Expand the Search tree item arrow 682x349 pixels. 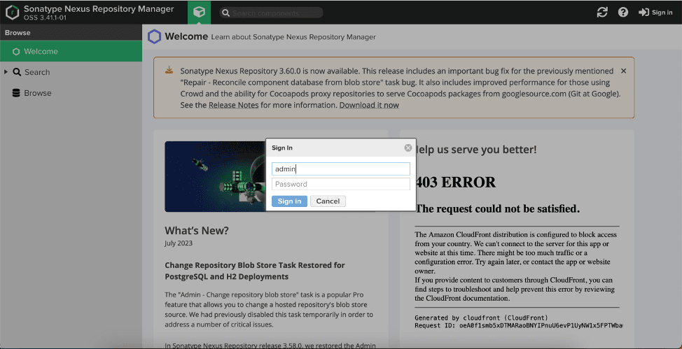[6, 72]
